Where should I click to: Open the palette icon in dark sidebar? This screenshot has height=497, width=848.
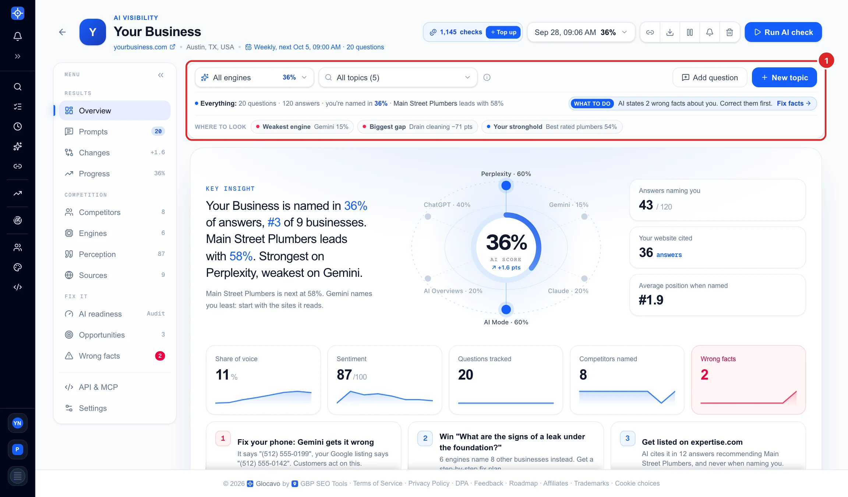point(17,267)
